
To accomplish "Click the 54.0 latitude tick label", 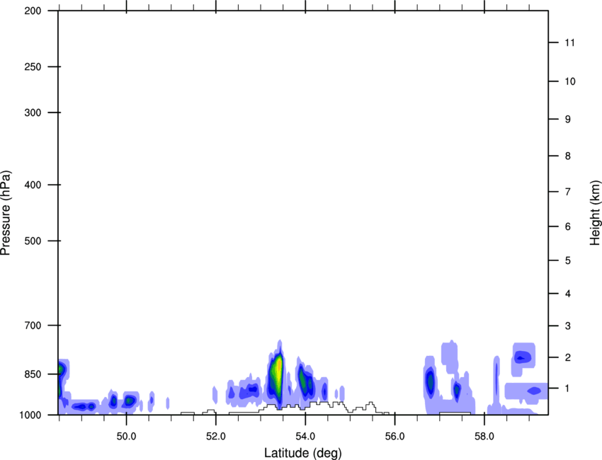I will (305, 437).
